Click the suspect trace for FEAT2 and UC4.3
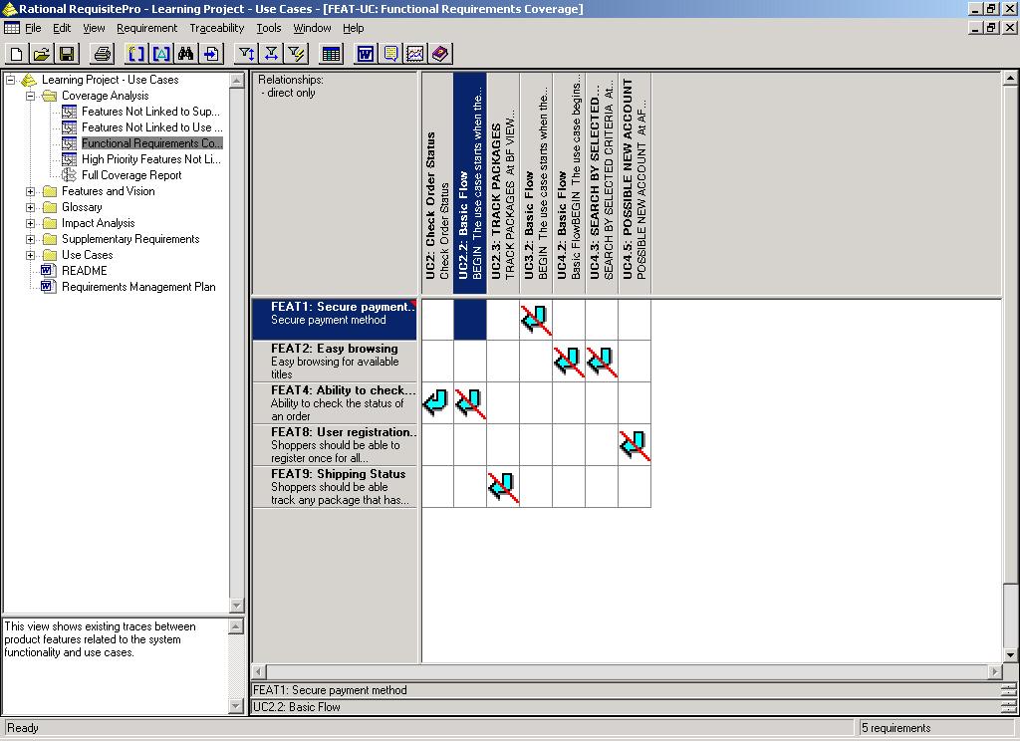Screen dimensions: 1020x741 click(x=602, y=362)
